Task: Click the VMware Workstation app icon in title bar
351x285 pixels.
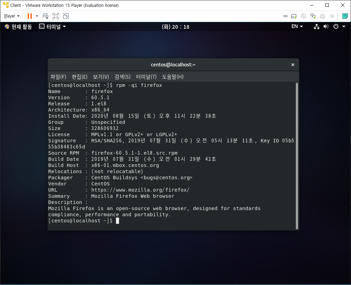Action: (x=5, y=5)
